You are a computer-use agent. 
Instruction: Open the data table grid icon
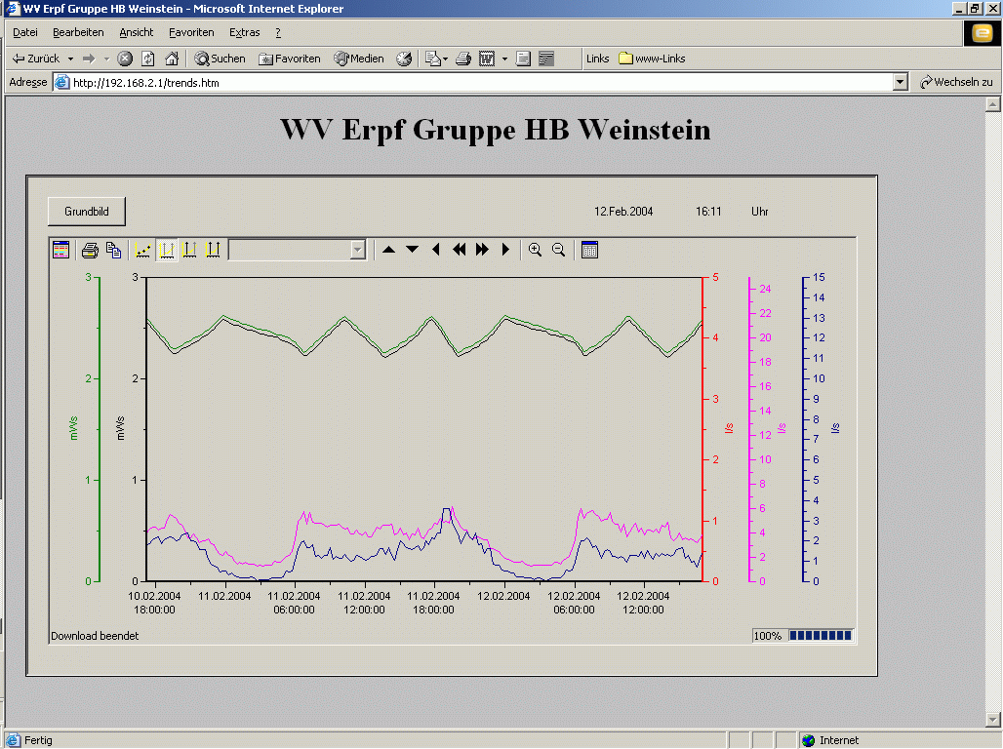[x=590, y=250]
